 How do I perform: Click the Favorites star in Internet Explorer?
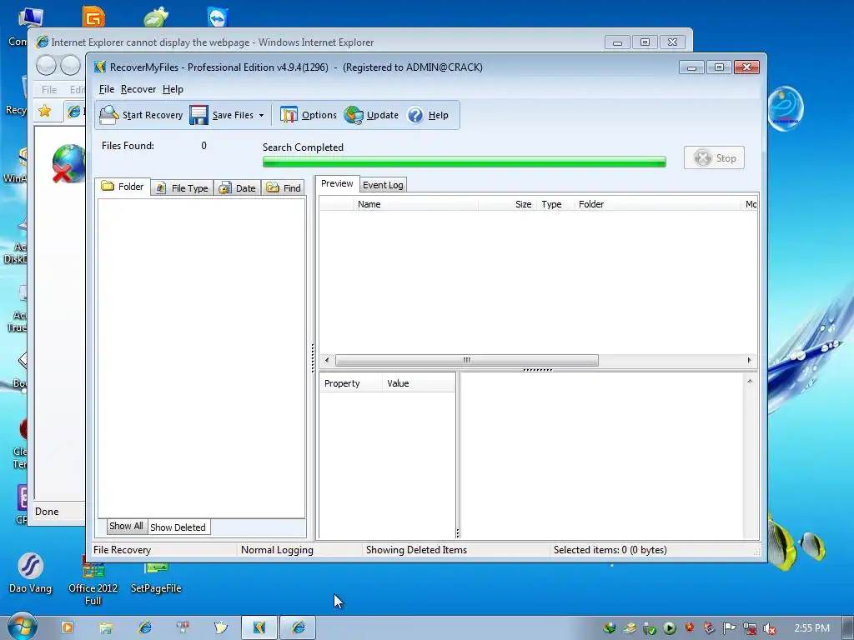[45, 111]
